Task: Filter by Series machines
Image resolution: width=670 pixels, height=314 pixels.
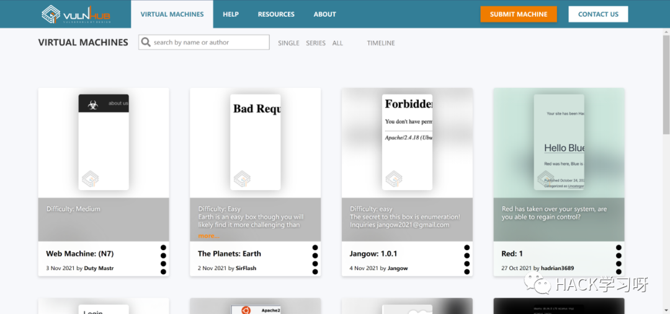Action: pos(316,43)
